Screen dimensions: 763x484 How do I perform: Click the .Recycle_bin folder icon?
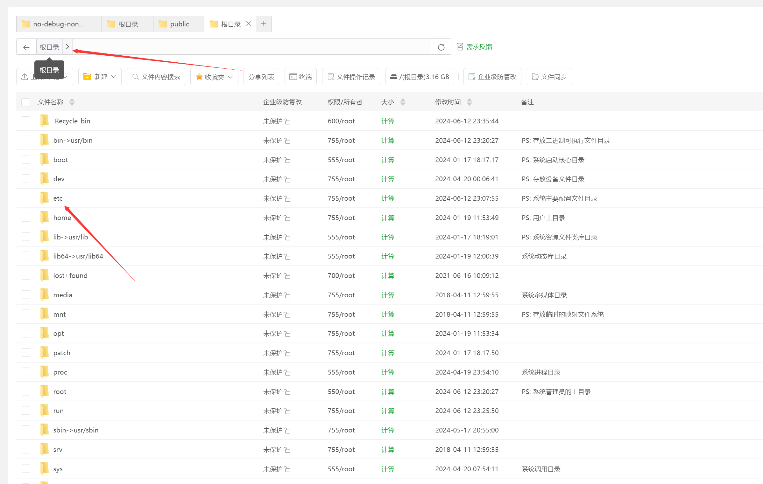point(45,121)
